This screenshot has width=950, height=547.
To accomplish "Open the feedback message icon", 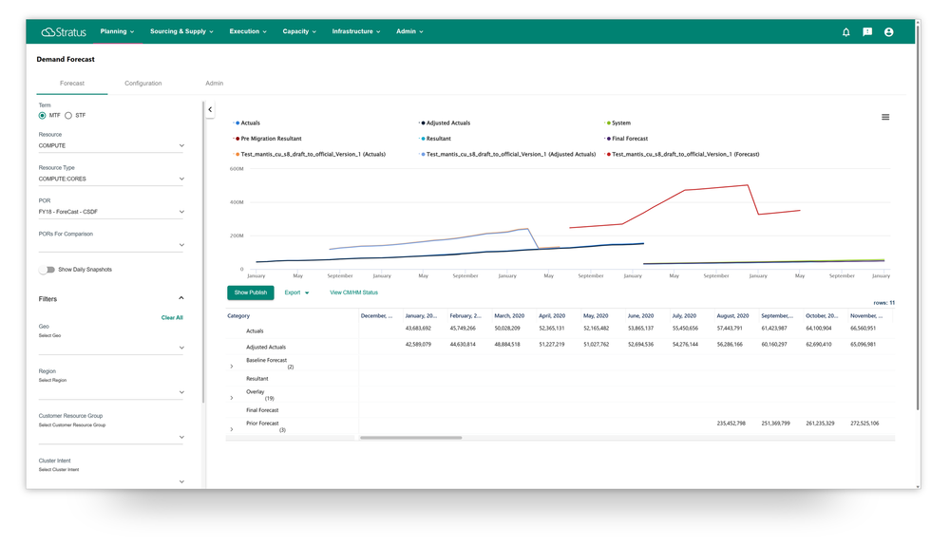I will tap(866, 31).
